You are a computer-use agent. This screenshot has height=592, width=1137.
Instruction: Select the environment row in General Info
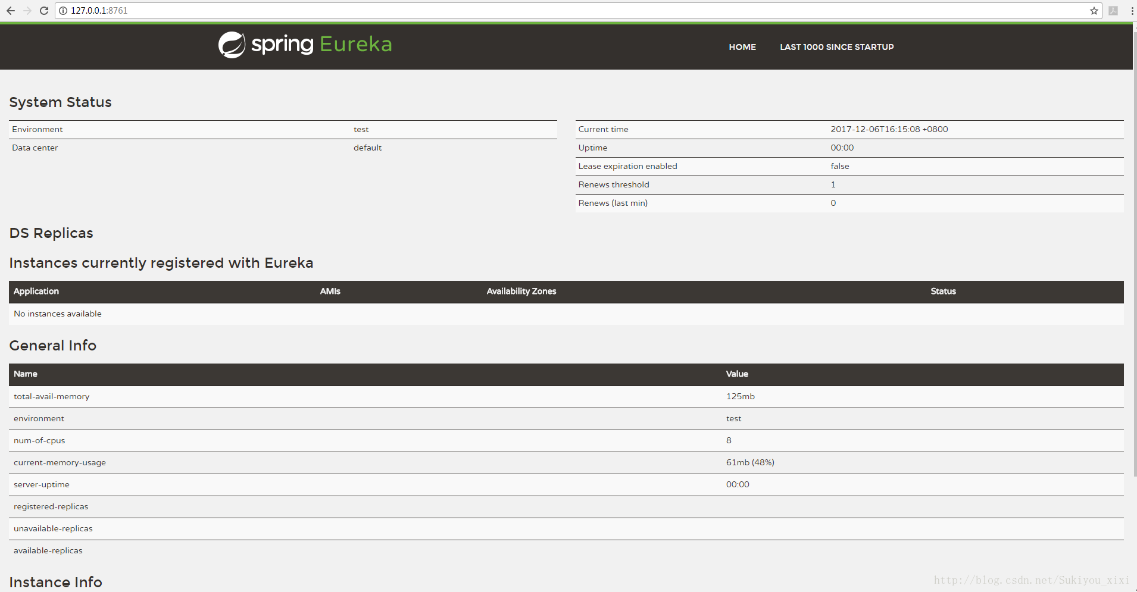(566, 419)
